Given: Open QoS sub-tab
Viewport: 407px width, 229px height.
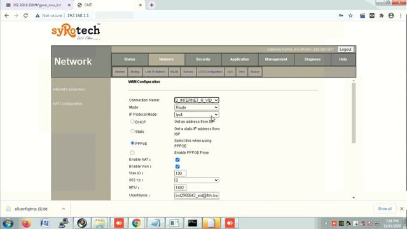Looking at the screenshot, I should [230, 72].
